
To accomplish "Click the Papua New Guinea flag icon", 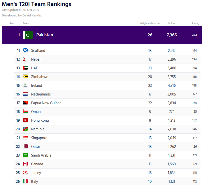I will pos(25,103).
